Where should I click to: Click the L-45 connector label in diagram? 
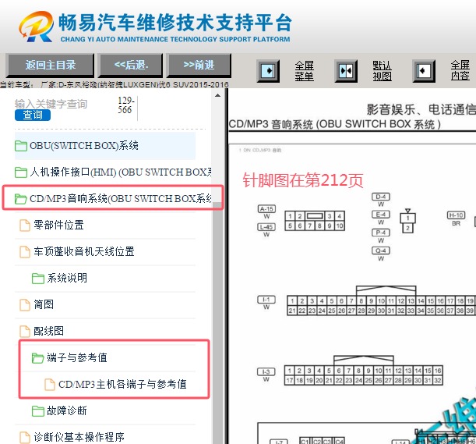[266, 227]
